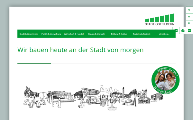
Task: Switch language with the EN icon
Action: 176,30
